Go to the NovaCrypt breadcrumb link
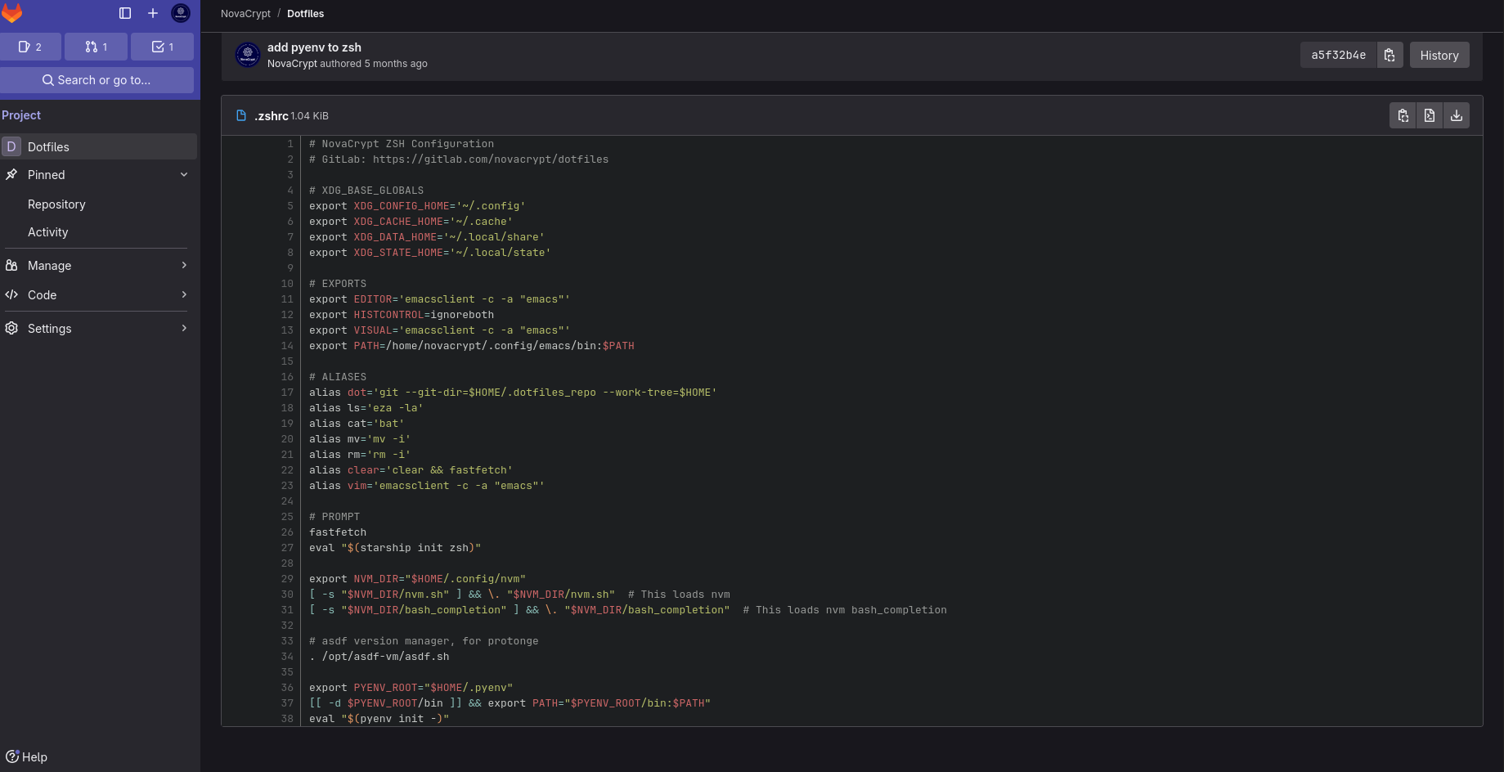Screen dimensions: 1504x772 coord(245,13)
